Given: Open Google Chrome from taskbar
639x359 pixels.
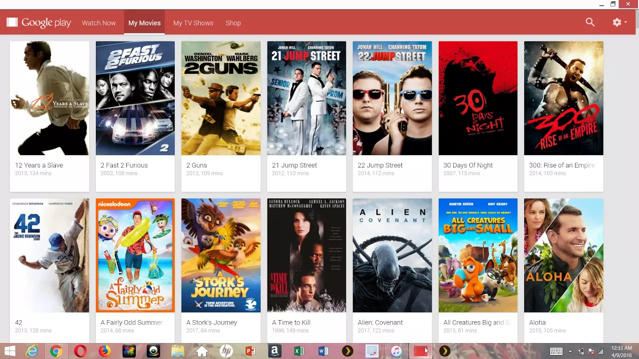Looking at the screenshot, I should (56, 351).
